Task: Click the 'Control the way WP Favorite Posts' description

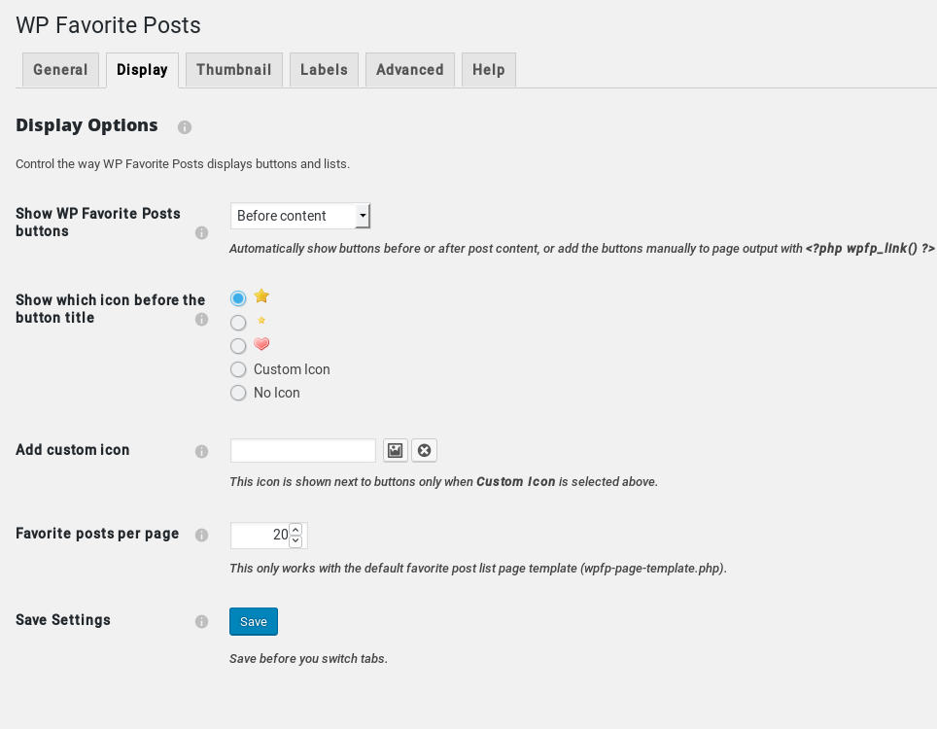Action: 183,163
